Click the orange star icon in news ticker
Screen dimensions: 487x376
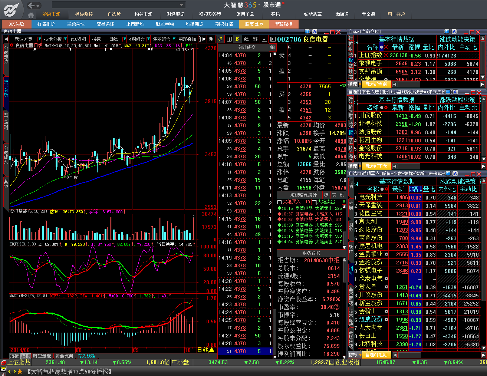(20, 372)
